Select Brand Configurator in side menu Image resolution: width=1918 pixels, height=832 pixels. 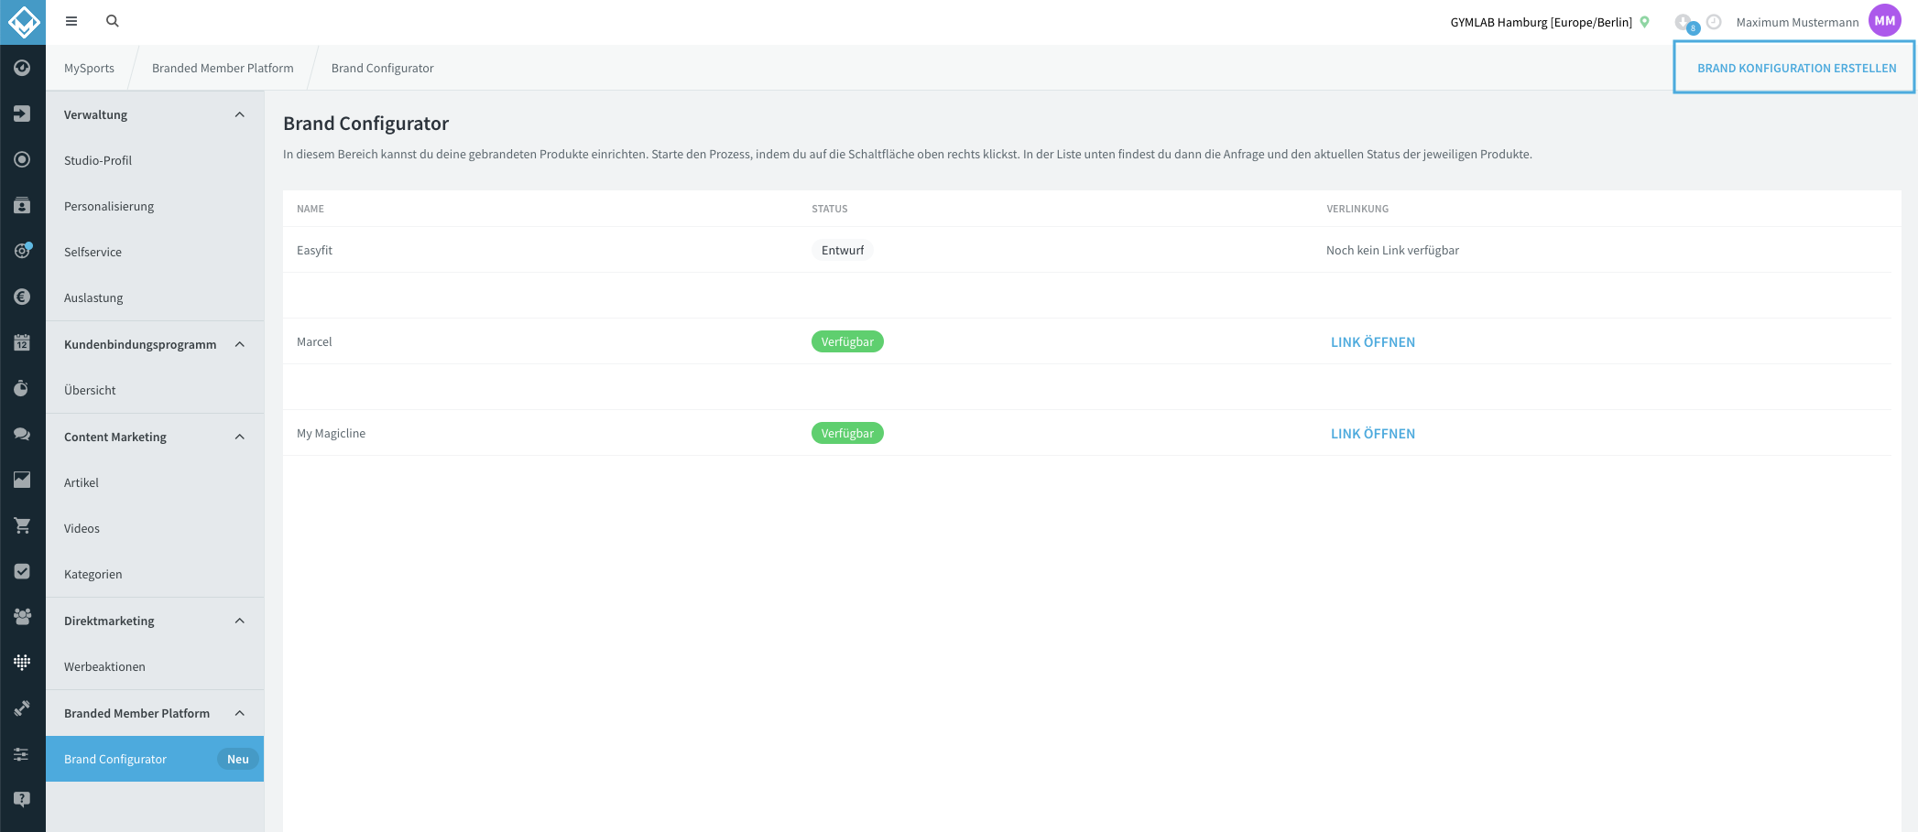[x=155, y=759]
